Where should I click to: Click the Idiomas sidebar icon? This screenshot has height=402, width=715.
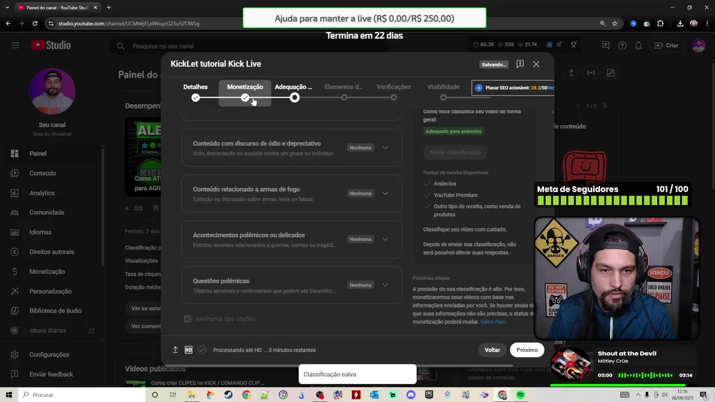pos(15,232)
